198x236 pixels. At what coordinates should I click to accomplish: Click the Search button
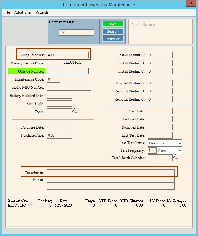coord(113,31)
